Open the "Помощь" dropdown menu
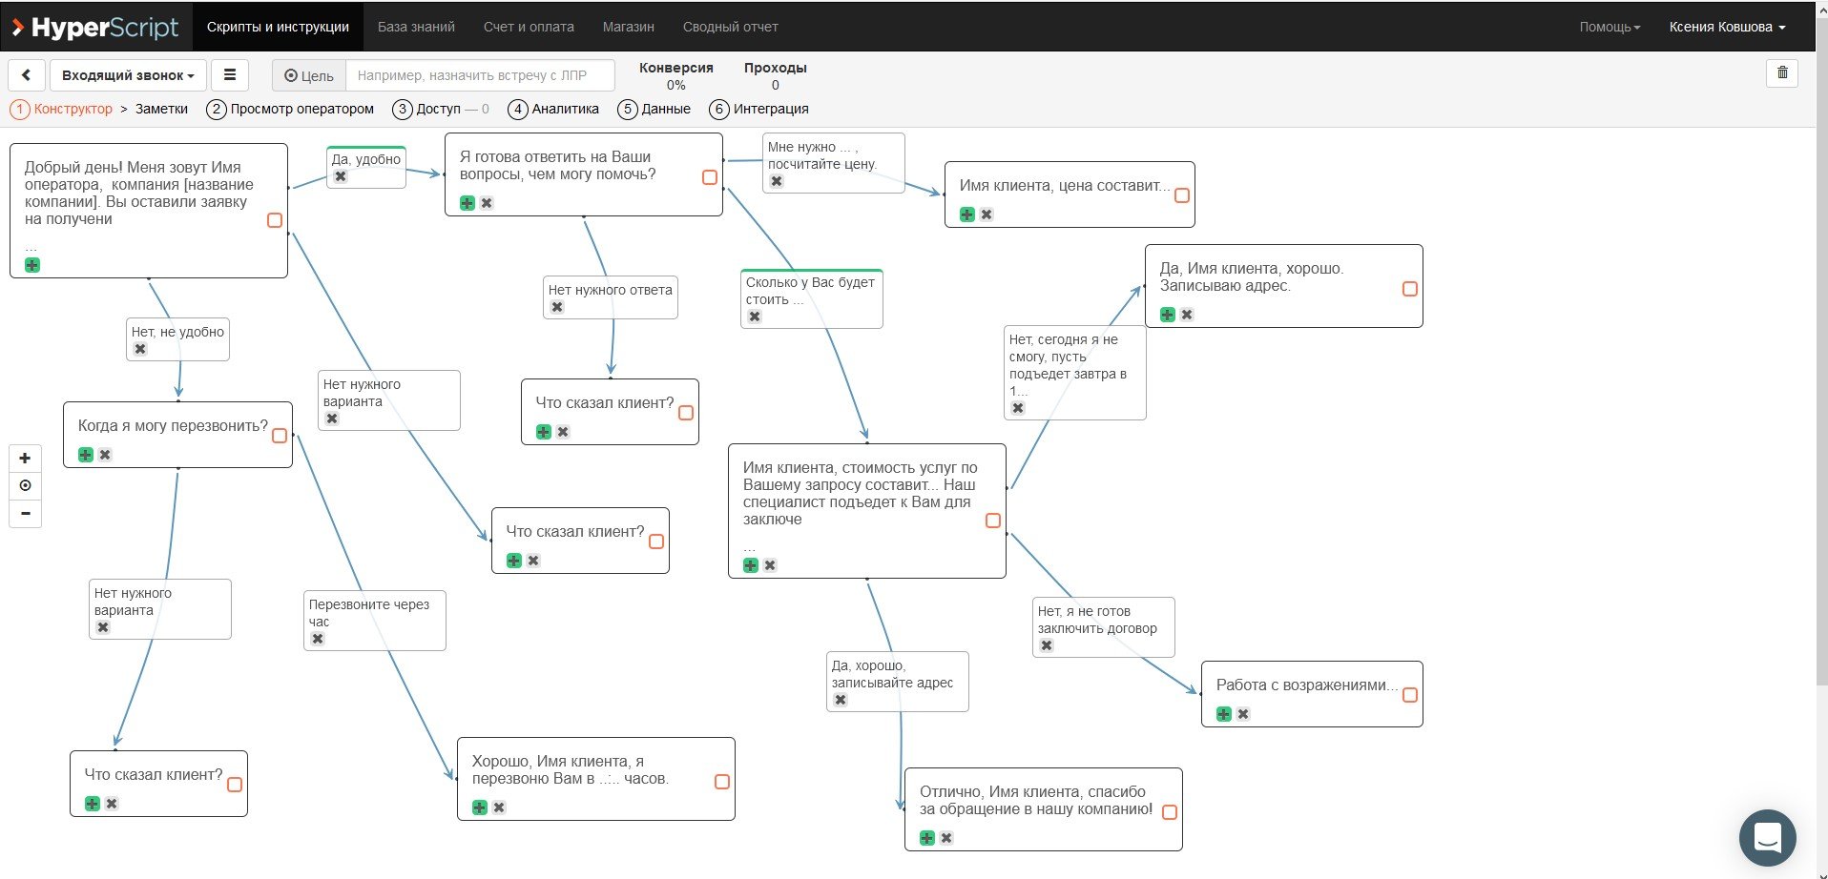This screenshot has width=1828, height=879. tap(1610, 27)
